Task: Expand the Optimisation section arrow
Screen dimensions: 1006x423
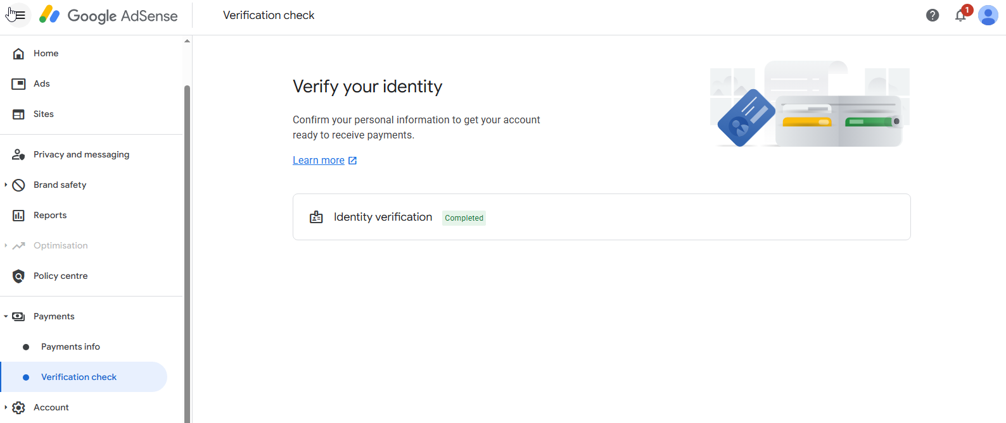Action: pyautogui.click(x=6, y=245)
